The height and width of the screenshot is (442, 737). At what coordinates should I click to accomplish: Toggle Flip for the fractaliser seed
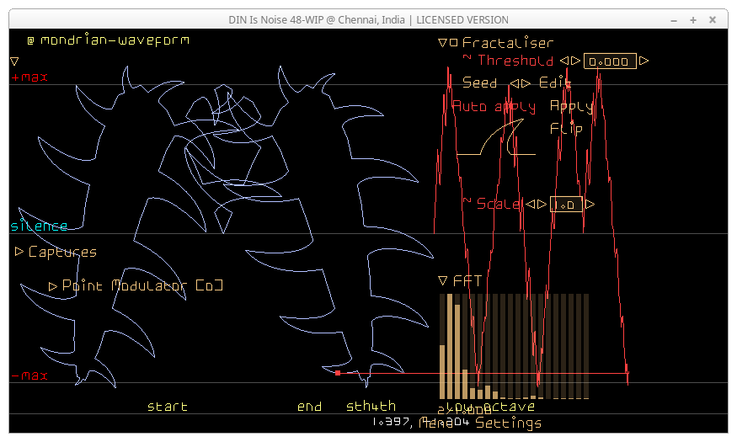[x=566, y=129]
